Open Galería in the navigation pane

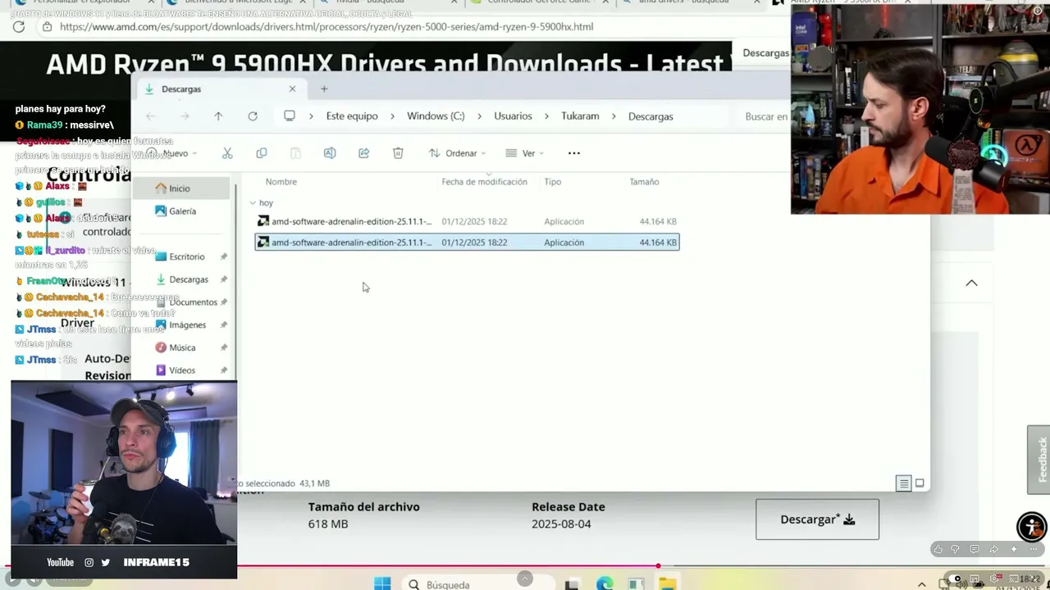click(182, 211)
